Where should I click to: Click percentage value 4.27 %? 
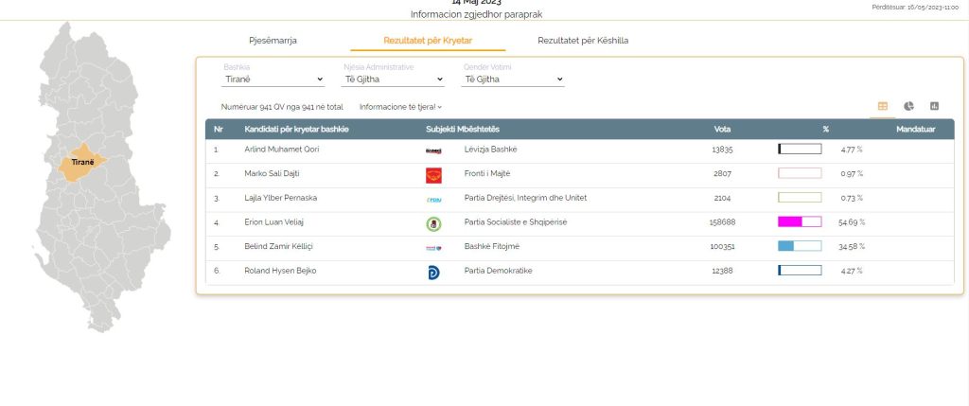pyautogui.click(x=852, y=271)
